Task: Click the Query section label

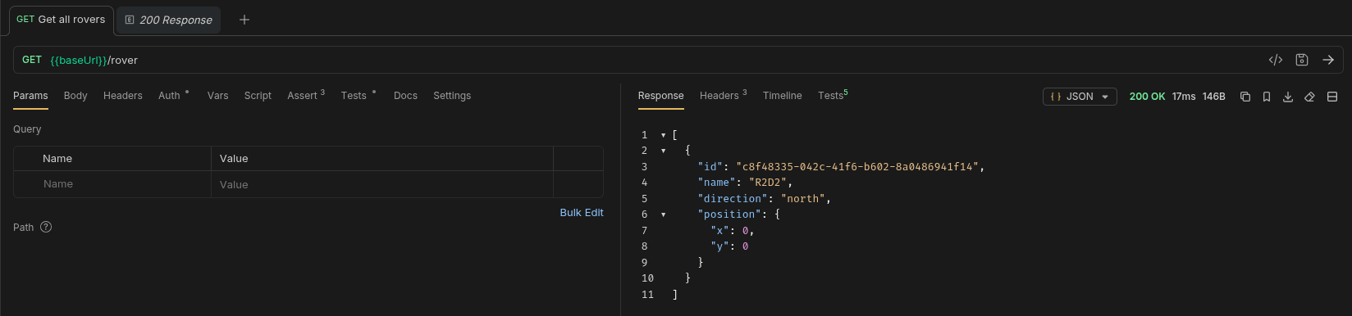Action: pyautogui.click(x=27, y=129)
